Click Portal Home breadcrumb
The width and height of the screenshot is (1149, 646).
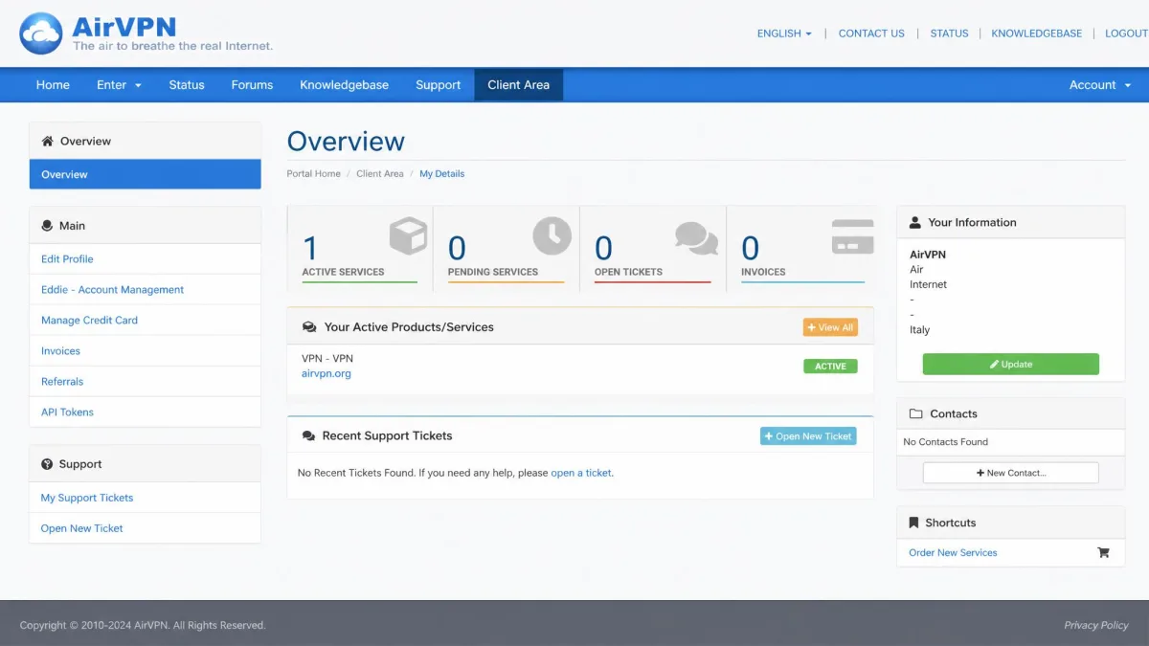point(313,174)
